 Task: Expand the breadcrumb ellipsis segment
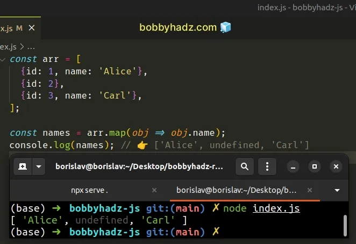pos(30,46)
